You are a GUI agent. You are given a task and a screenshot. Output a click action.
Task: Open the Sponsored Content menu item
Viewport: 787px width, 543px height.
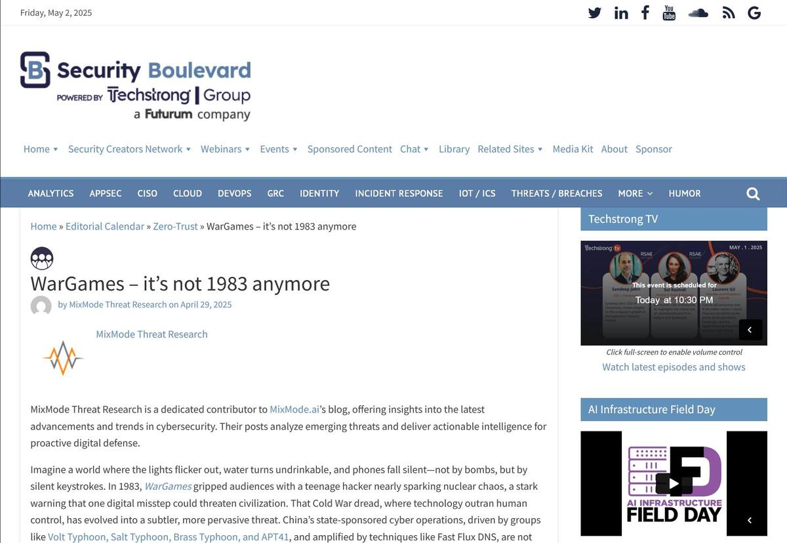click(350, 149)
